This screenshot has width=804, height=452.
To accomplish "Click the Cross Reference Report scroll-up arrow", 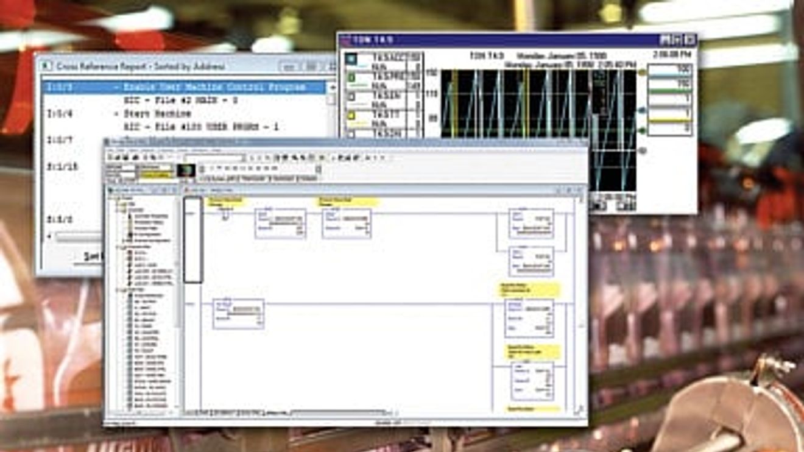I will pos(332,87).
